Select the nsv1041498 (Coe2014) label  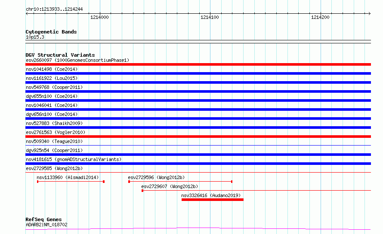pos(52,69)
